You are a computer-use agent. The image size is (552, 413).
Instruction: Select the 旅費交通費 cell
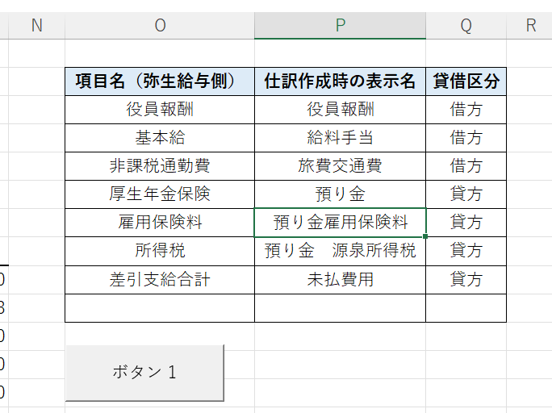(340, 166)
